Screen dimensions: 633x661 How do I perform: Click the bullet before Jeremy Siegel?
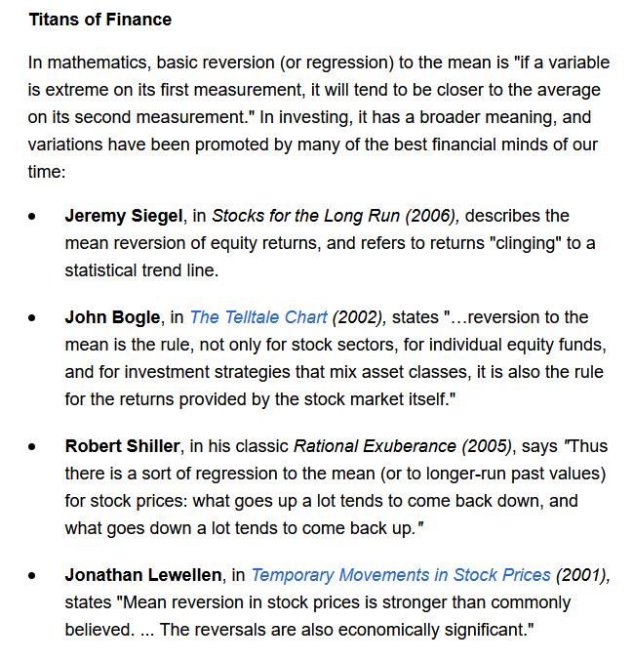(x=32, y=217)
